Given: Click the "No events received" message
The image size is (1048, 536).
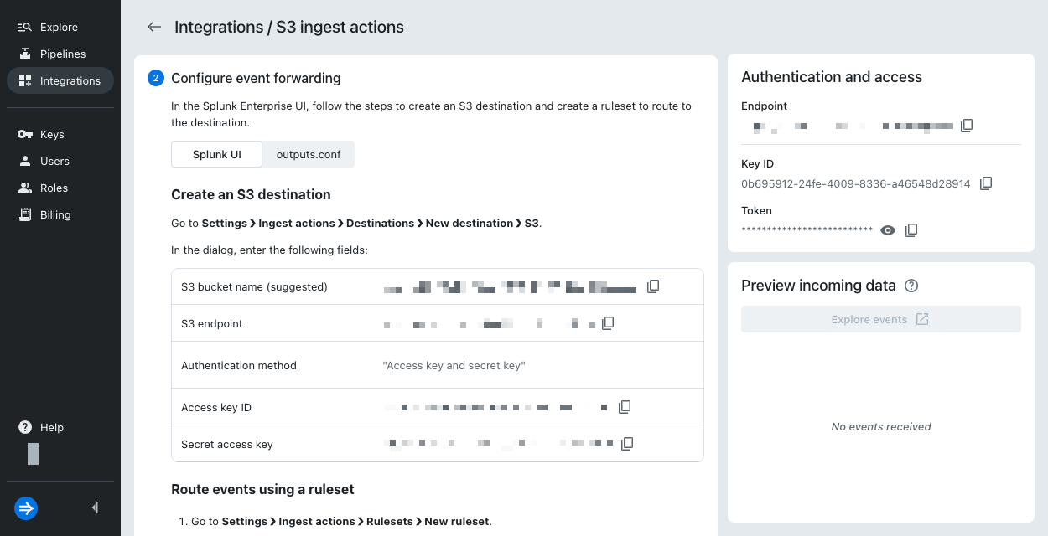Looking at the screenshot, I should coord(881,426).
